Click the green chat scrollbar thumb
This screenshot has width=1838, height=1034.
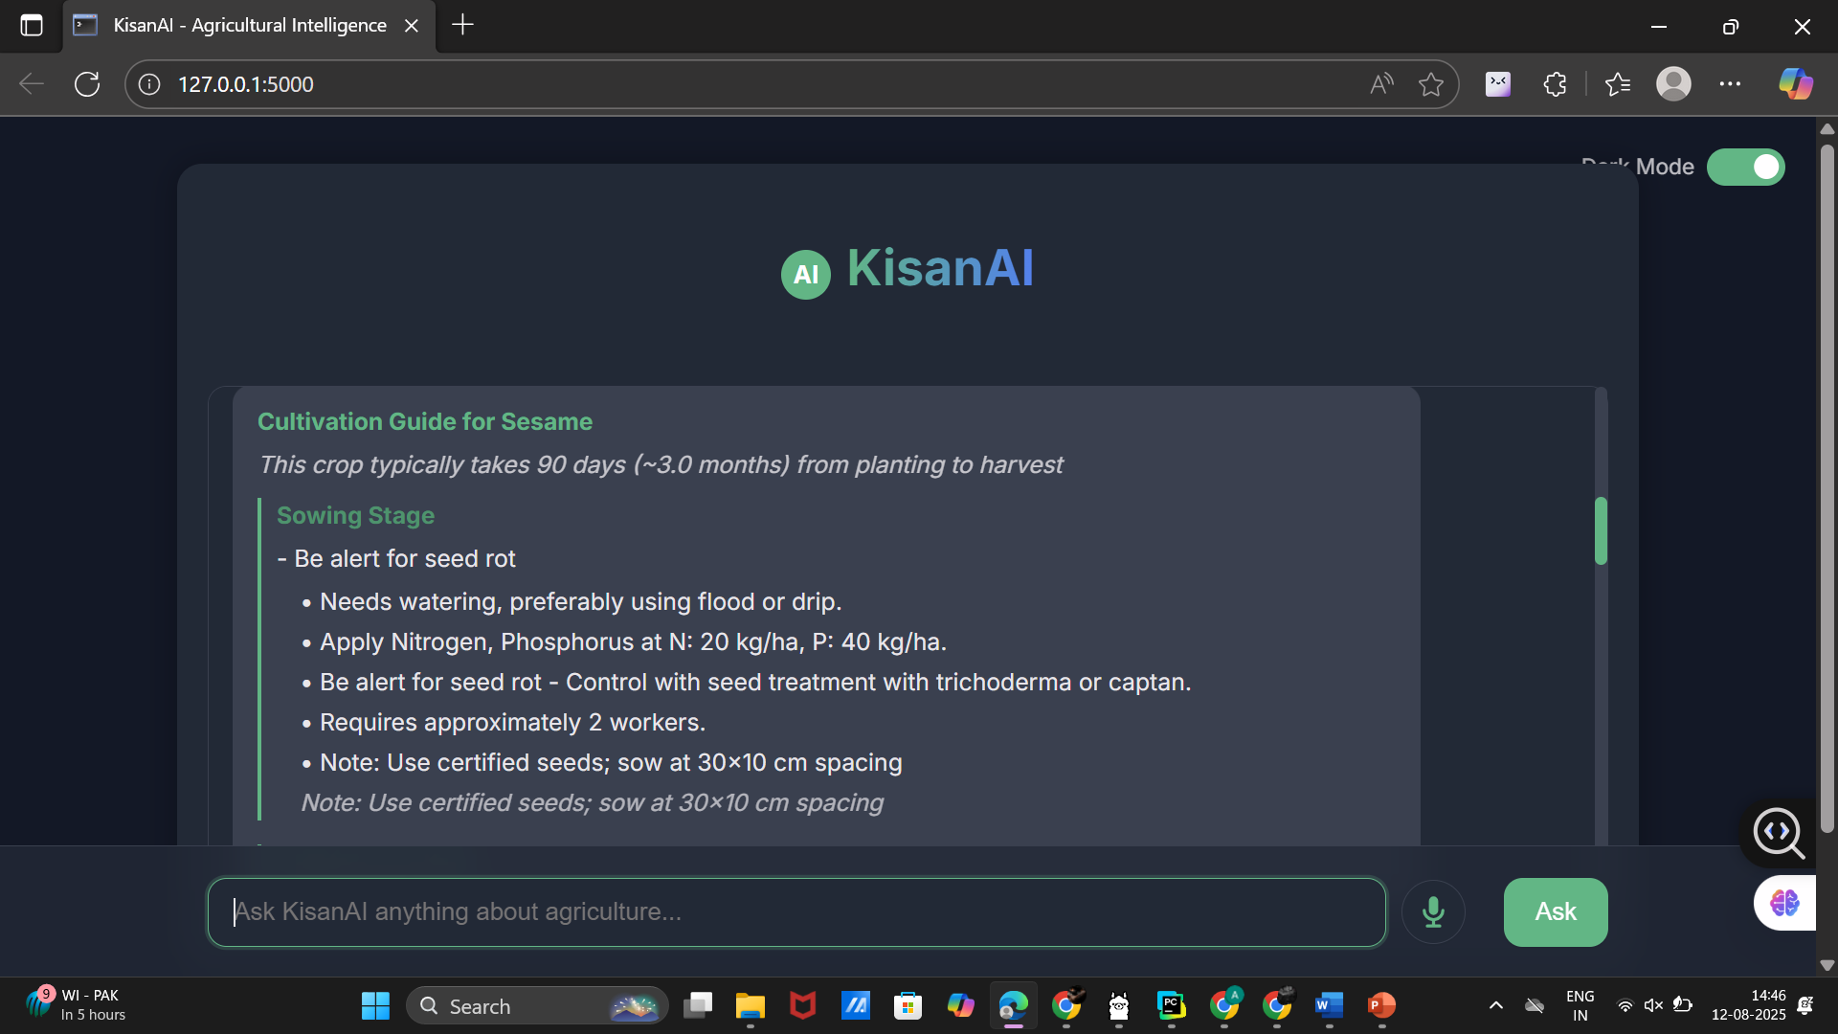[x=1600, y=530]
